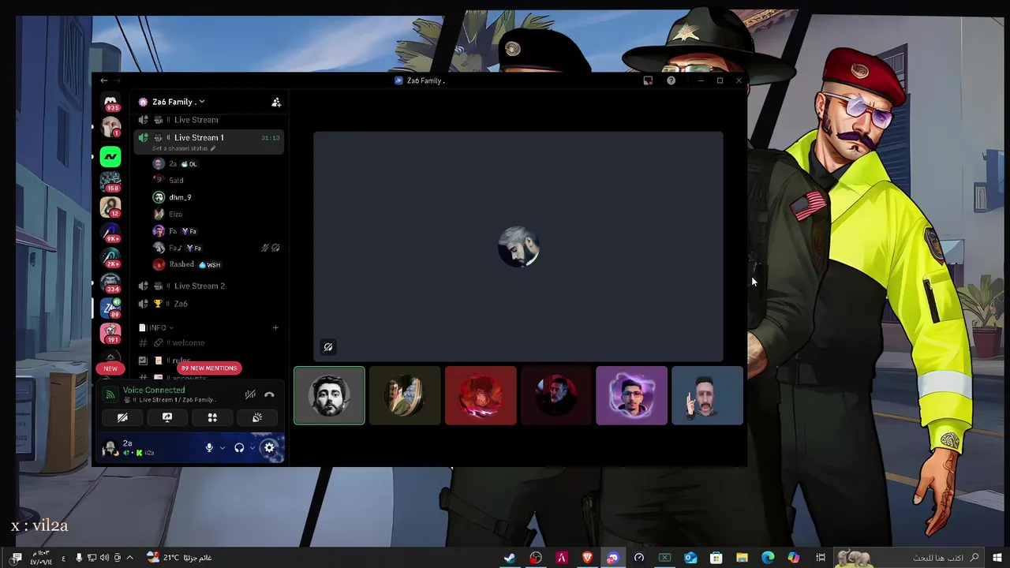Open Steam from the taskbar
Image resolution: width=1010 pixels, height=568 pixels.
pyautogui.click(x=510, y=558)
